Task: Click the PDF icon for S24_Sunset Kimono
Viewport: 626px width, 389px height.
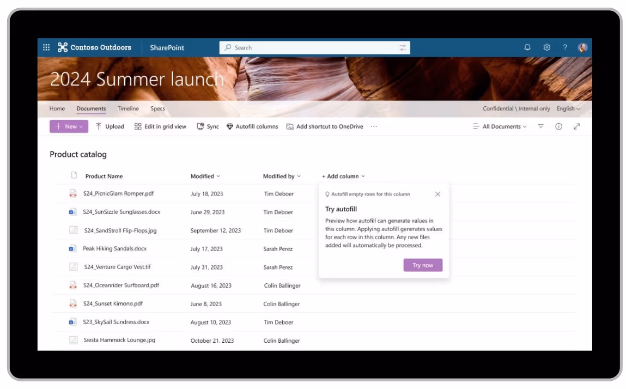Action: point(73,303)
